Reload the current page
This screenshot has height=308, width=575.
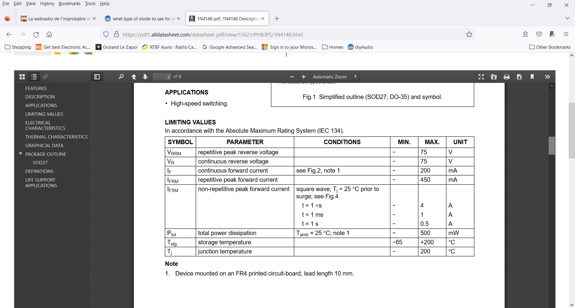point(36,34)
